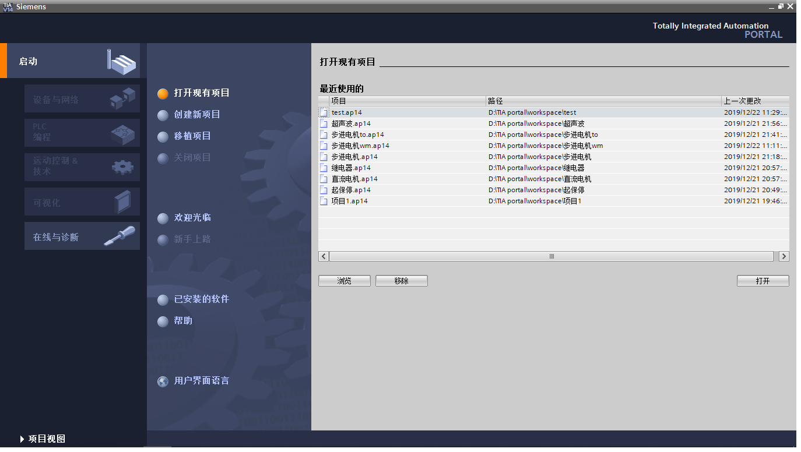Select 步进电机wm.ap14 project name
801x452 pixels.
pos(360,146)
